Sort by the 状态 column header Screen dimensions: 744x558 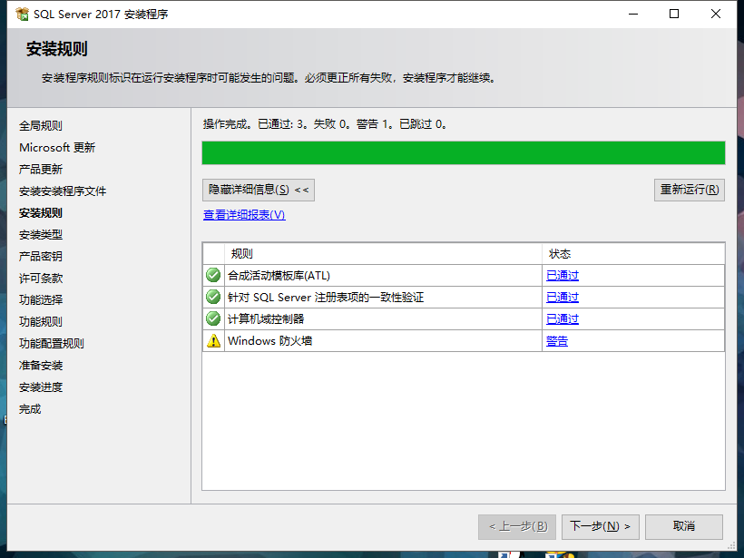pyautogui.click(x=632, y=254)
